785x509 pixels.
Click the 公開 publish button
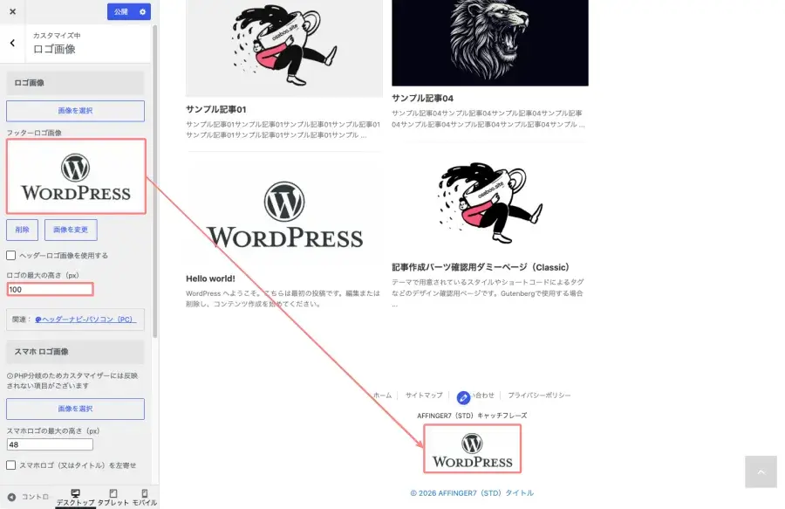(x=121, y=11)
